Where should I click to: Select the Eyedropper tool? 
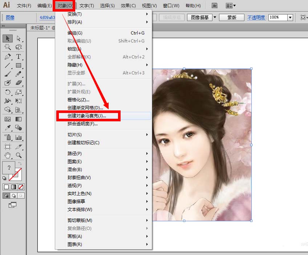8,128
